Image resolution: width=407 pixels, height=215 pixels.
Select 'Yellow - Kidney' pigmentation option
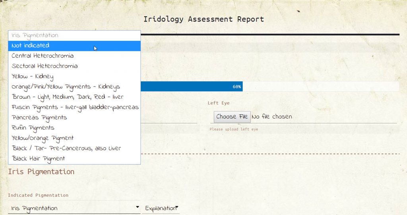pos(74,77)
